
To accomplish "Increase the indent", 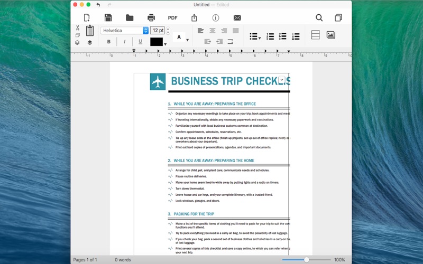I will (x=207, y=42).
